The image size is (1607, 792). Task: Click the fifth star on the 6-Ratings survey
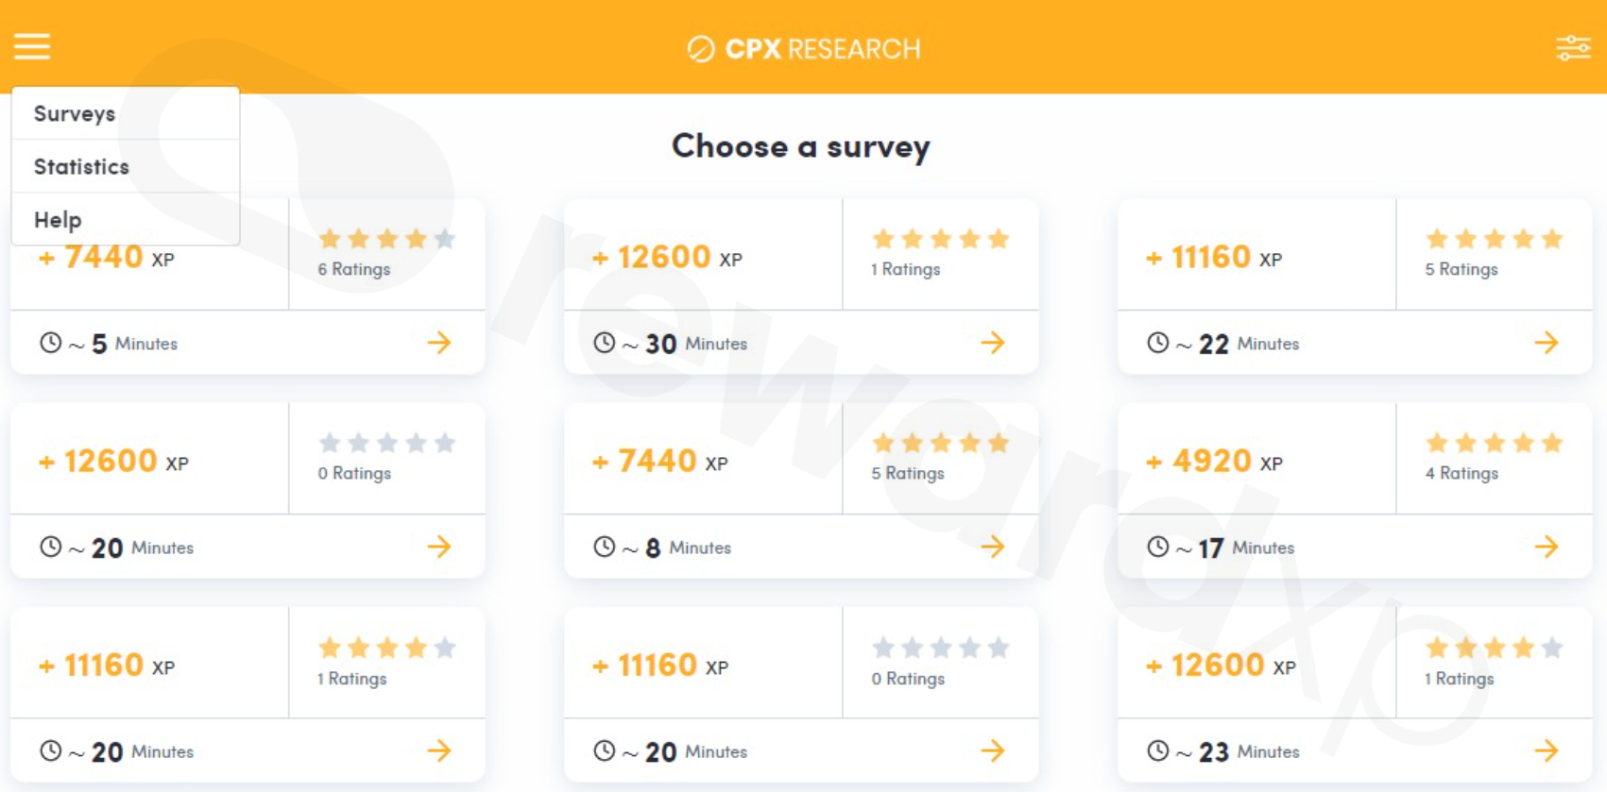pyautogui.click(x=445, y=239)
